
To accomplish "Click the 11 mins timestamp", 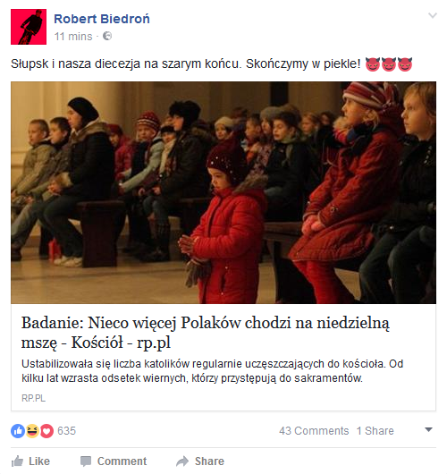I will point(73,37).
